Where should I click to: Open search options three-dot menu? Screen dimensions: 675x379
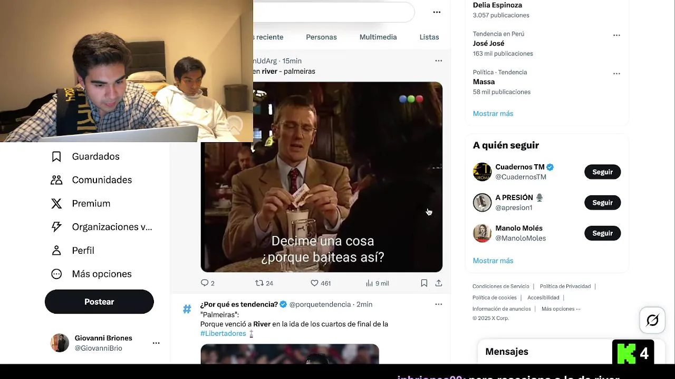[437, 12]
